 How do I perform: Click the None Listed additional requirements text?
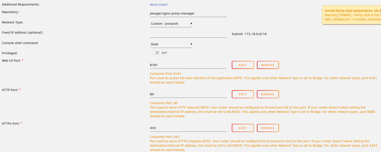(158, 5)
